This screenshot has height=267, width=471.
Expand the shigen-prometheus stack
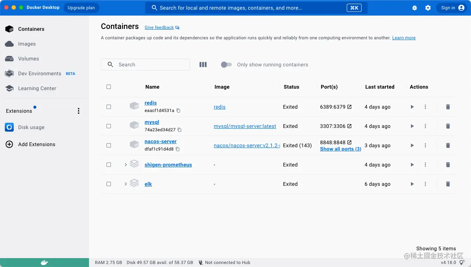tap(126, 165)
